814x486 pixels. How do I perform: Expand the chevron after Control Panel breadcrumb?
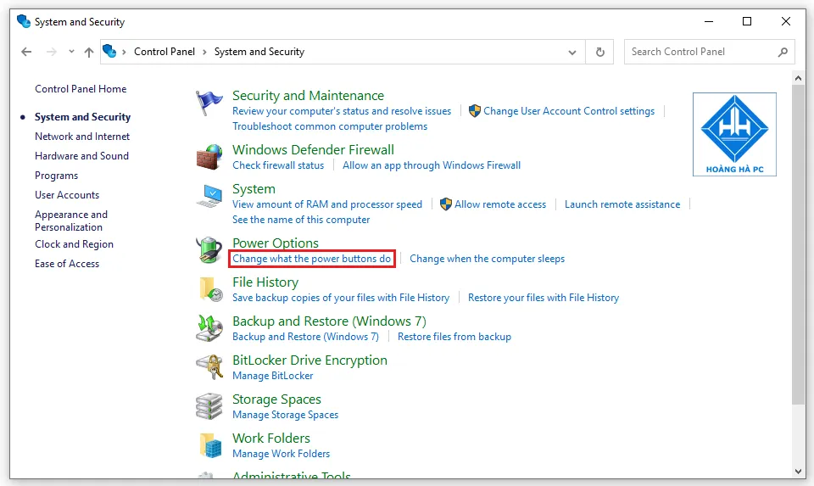pos(204,52)
